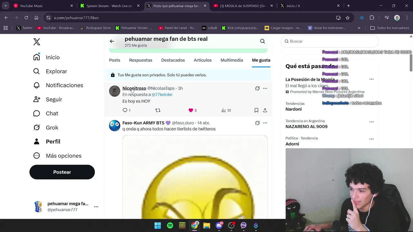Open @77keloke mention link

pyautogui.click(x=162, y=94)
